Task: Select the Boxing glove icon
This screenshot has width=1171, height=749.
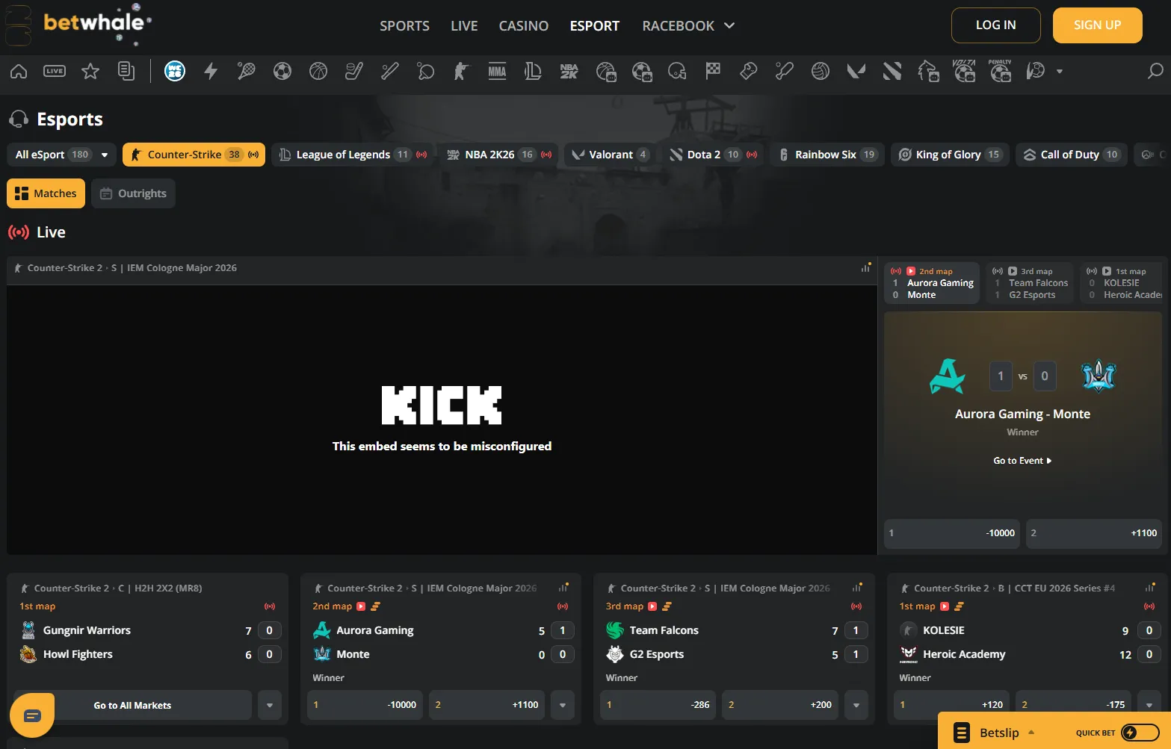Action: [x=748, y=71]
